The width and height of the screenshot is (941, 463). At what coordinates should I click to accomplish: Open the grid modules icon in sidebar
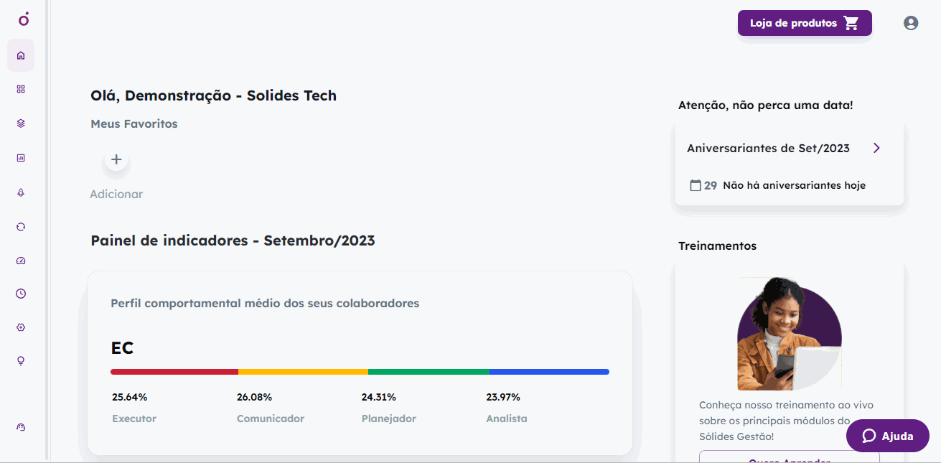21,89
